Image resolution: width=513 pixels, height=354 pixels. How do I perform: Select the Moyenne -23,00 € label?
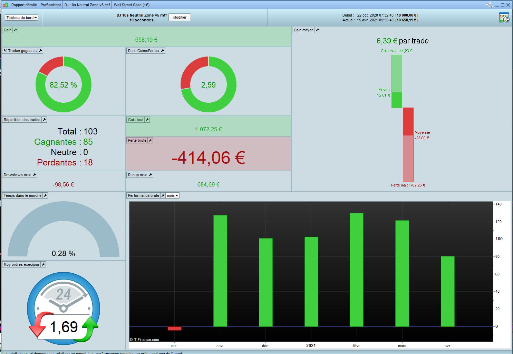coord(422,135)
